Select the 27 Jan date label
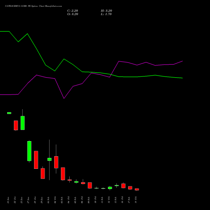 pos(28,200)
